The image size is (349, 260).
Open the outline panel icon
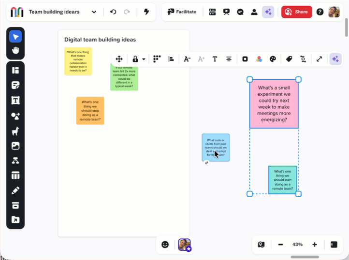(212, 12)
